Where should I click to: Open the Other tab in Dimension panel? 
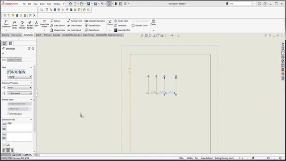tap(19, 59)
